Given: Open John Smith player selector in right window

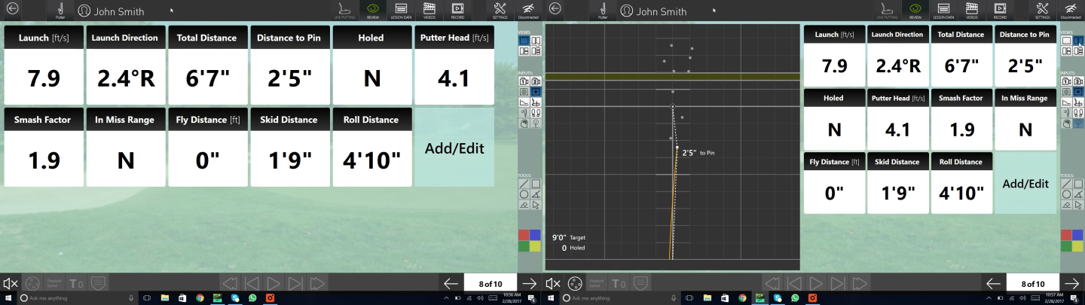Looking at the screenshot, I should [654, 11].
